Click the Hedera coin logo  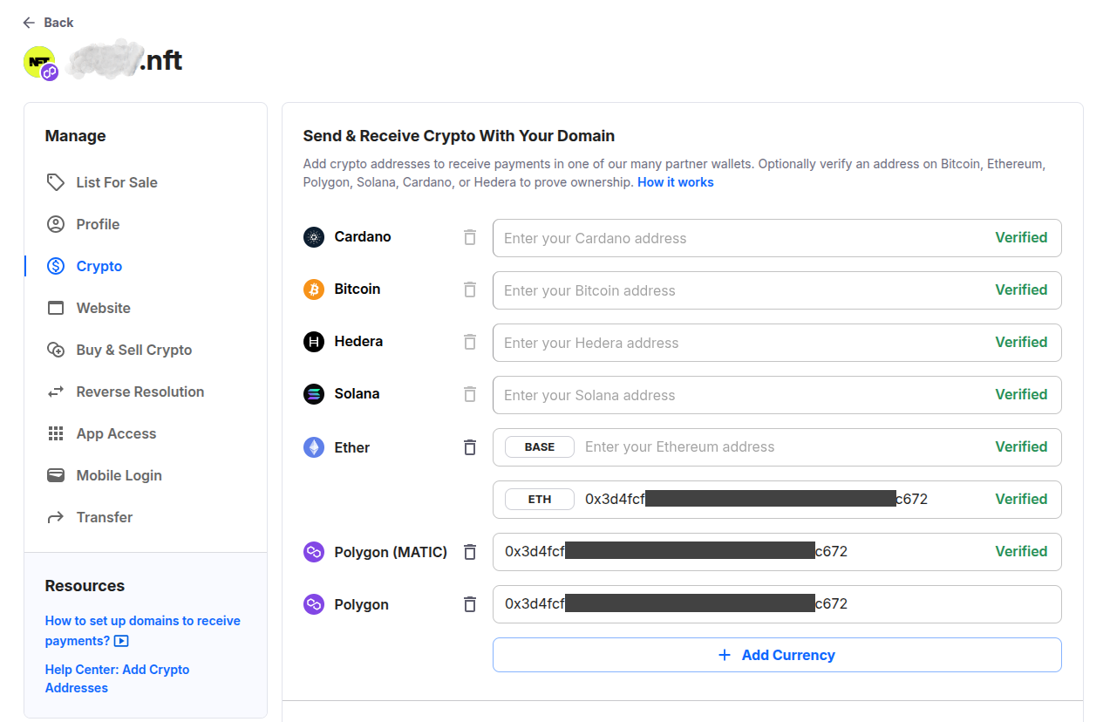click(x=314, y=342)
